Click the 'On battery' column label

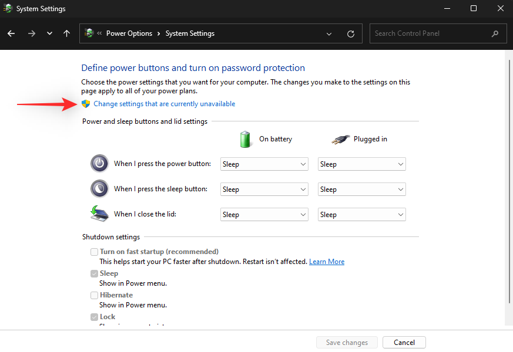tap(276, 139)
